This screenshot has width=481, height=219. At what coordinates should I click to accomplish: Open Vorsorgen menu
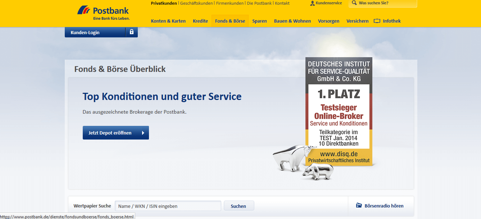pos(329,21)
